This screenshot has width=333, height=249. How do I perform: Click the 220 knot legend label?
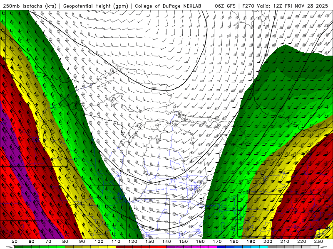(301, 242)
